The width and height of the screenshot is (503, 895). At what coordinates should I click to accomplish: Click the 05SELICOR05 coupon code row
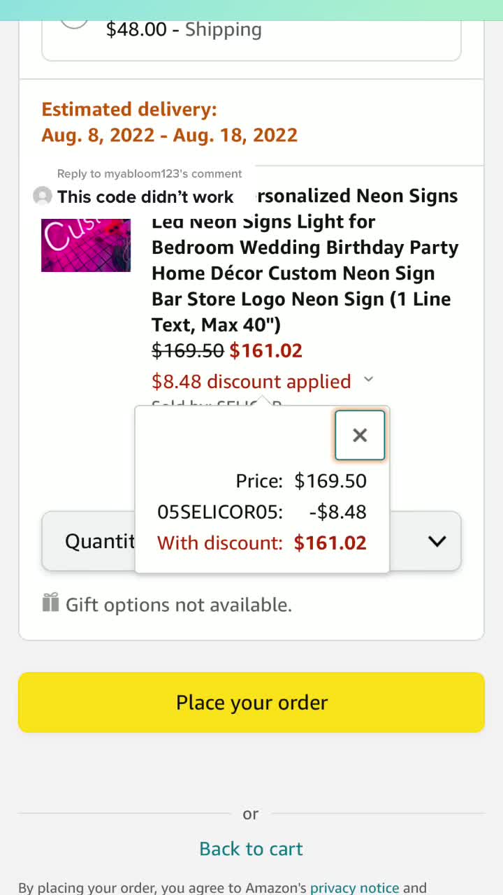pyautogui.click(x=262, y=512)
